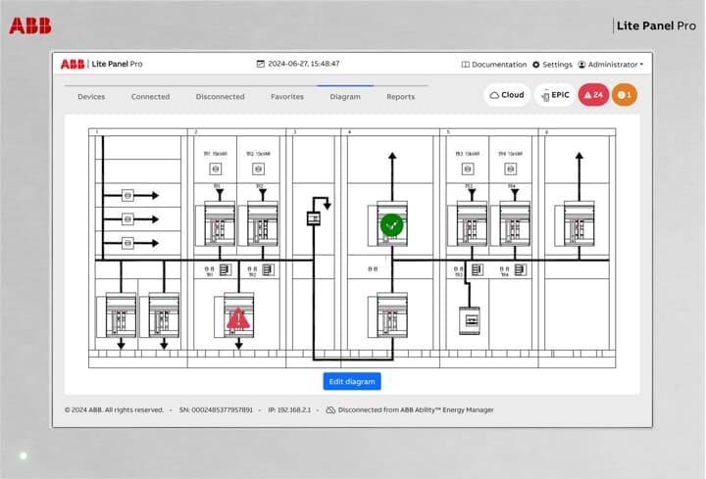Screen dimensions: 706x479
Task: Expand the Administrator user dropdown
Action: (x=611, y=65)
